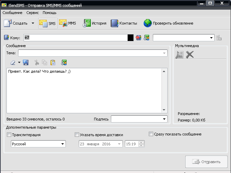Increase delivery time with up spinner
This screenshot has width=231, height=173.
point(141,143)
